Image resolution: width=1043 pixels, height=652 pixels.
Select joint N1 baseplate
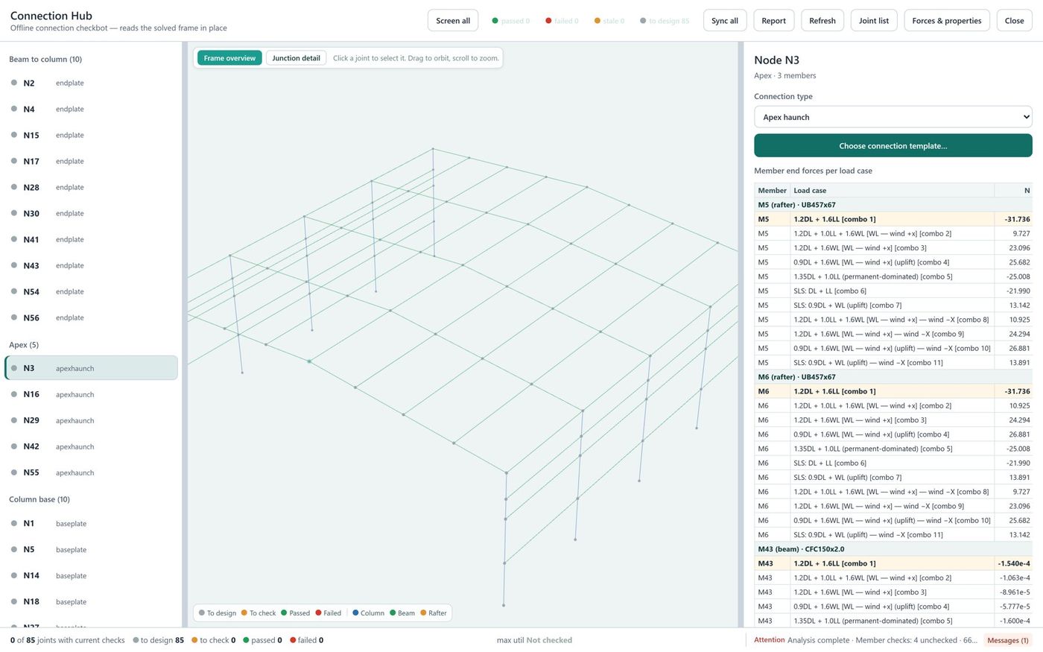click(91, 523)
